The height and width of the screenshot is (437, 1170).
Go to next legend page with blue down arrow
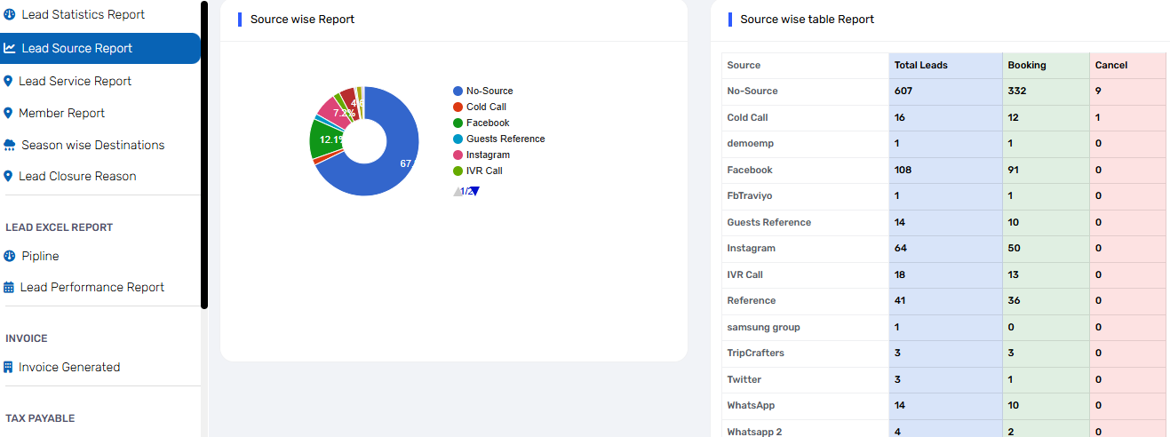475,191
